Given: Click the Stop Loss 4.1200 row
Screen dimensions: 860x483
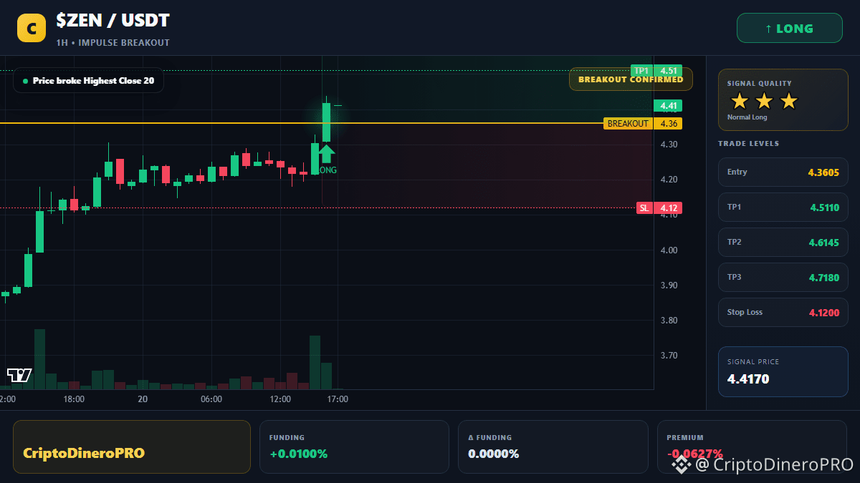Looking at the screenshot, I should tap(783, 312).
